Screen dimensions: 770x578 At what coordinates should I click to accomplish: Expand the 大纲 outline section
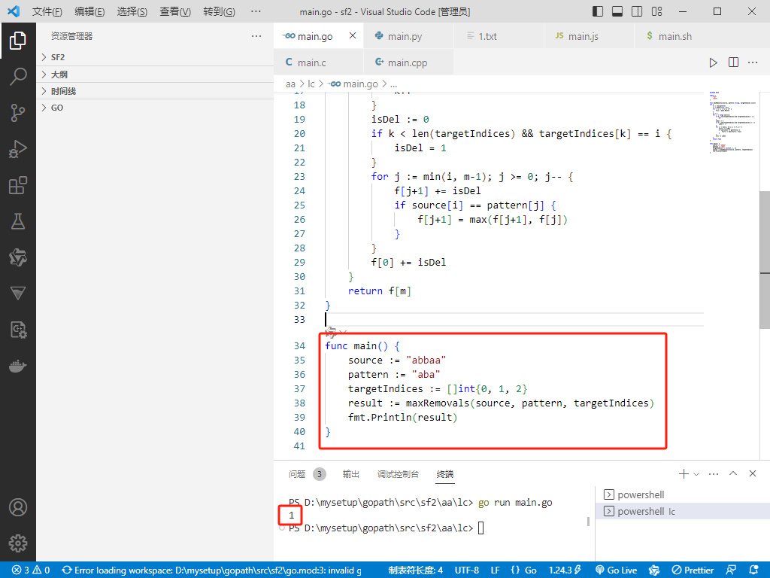tap(155, 75)
